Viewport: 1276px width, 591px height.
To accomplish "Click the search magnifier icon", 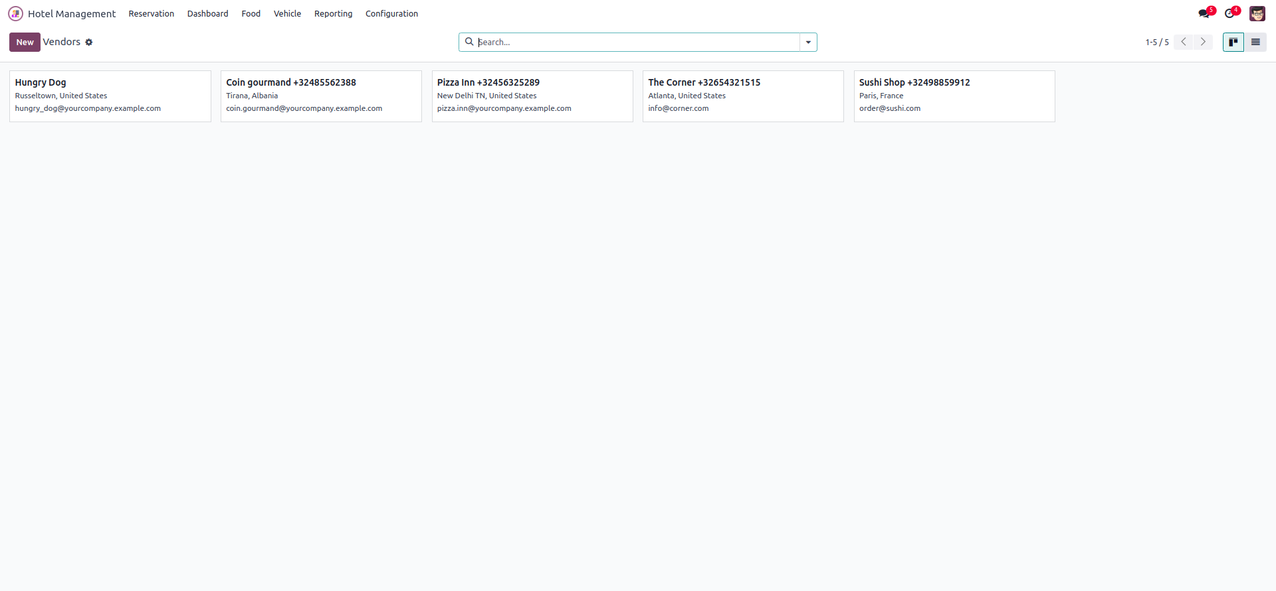I will pos(469,42).
